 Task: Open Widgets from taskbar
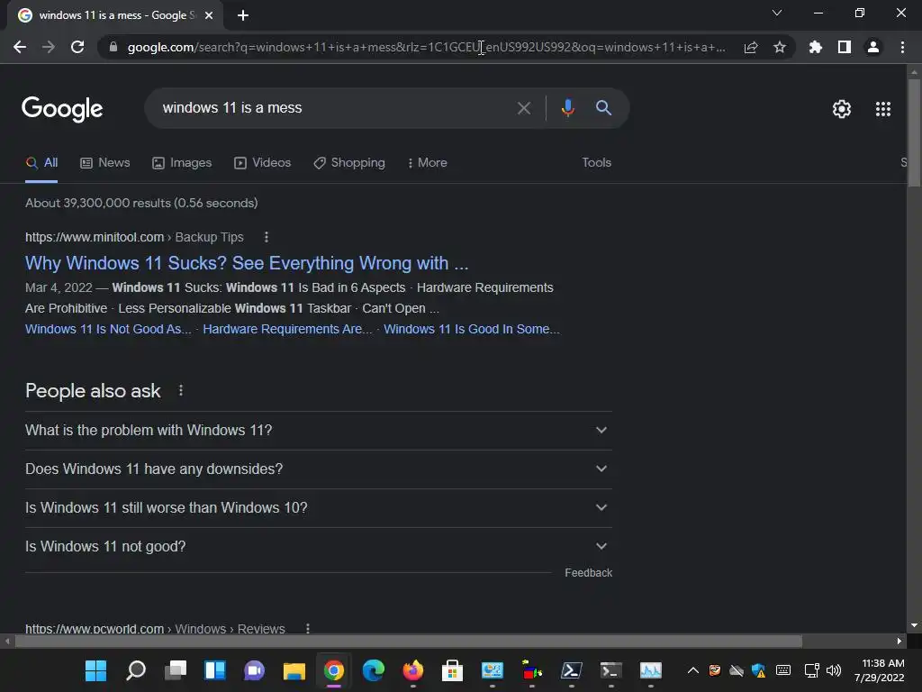(x=214, y=670)
